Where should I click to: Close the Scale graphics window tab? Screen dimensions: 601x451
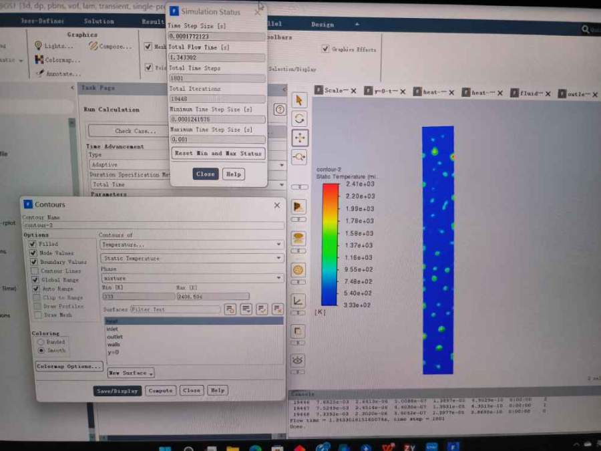[353, 91]
